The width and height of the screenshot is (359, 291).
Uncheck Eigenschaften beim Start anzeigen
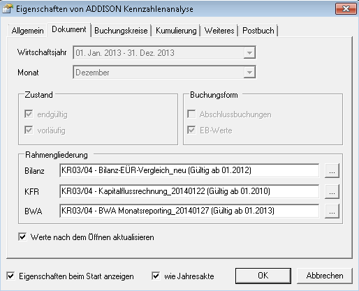click(x=10, y=276)
